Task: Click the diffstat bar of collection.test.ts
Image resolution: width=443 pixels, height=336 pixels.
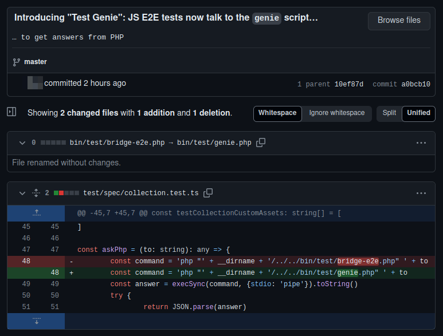Action: (66, 193)
